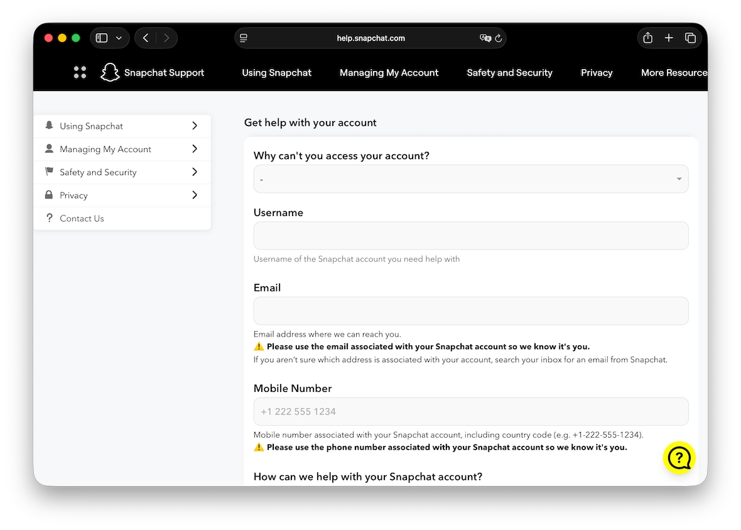This screenshot has height=530, width=741.
Task: Go back with the browser back arrow
Action: point(146,38)
